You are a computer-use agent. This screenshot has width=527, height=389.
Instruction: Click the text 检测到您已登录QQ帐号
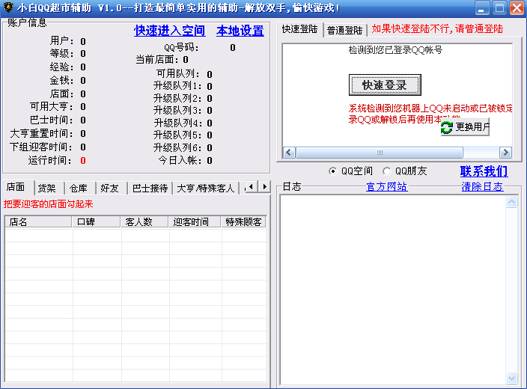[395, 50]
